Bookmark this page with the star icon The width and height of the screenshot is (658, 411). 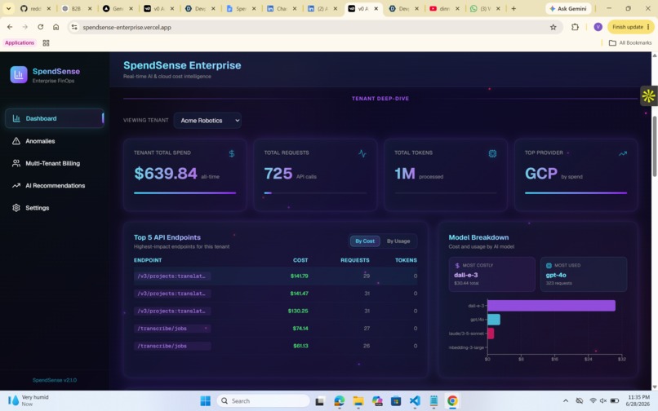pos(553,27)
